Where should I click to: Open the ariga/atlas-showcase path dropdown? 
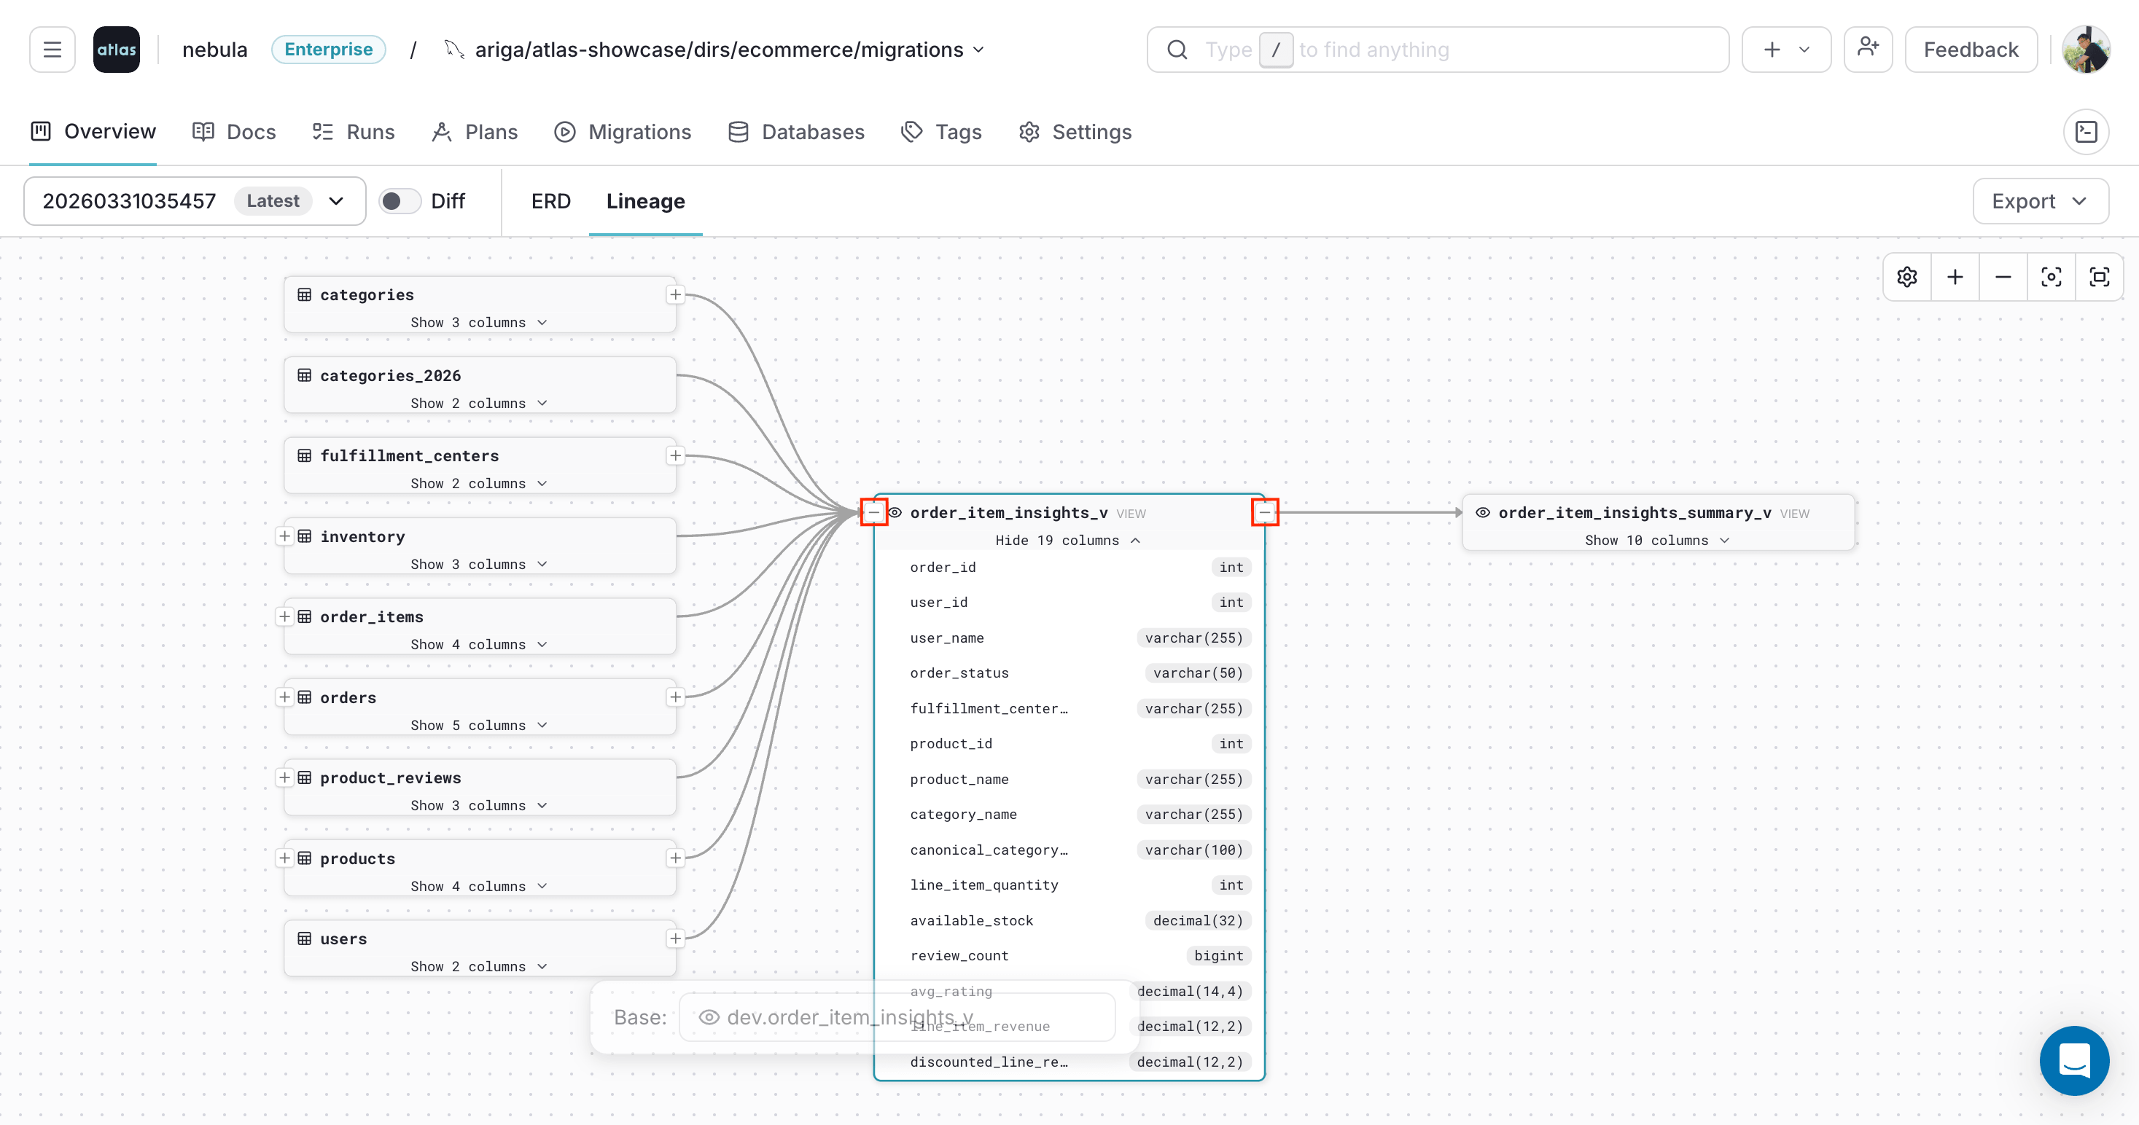coord(978,49)
